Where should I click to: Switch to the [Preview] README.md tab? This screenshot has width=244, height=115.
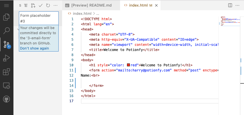click(89, 5)
